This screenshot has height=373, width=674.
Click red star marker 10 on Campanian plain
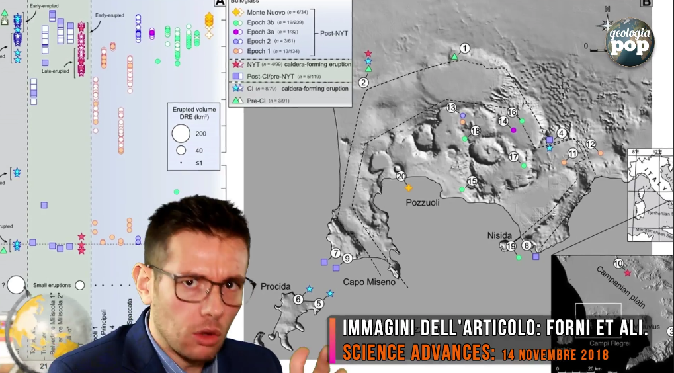[x=627, y=272]
